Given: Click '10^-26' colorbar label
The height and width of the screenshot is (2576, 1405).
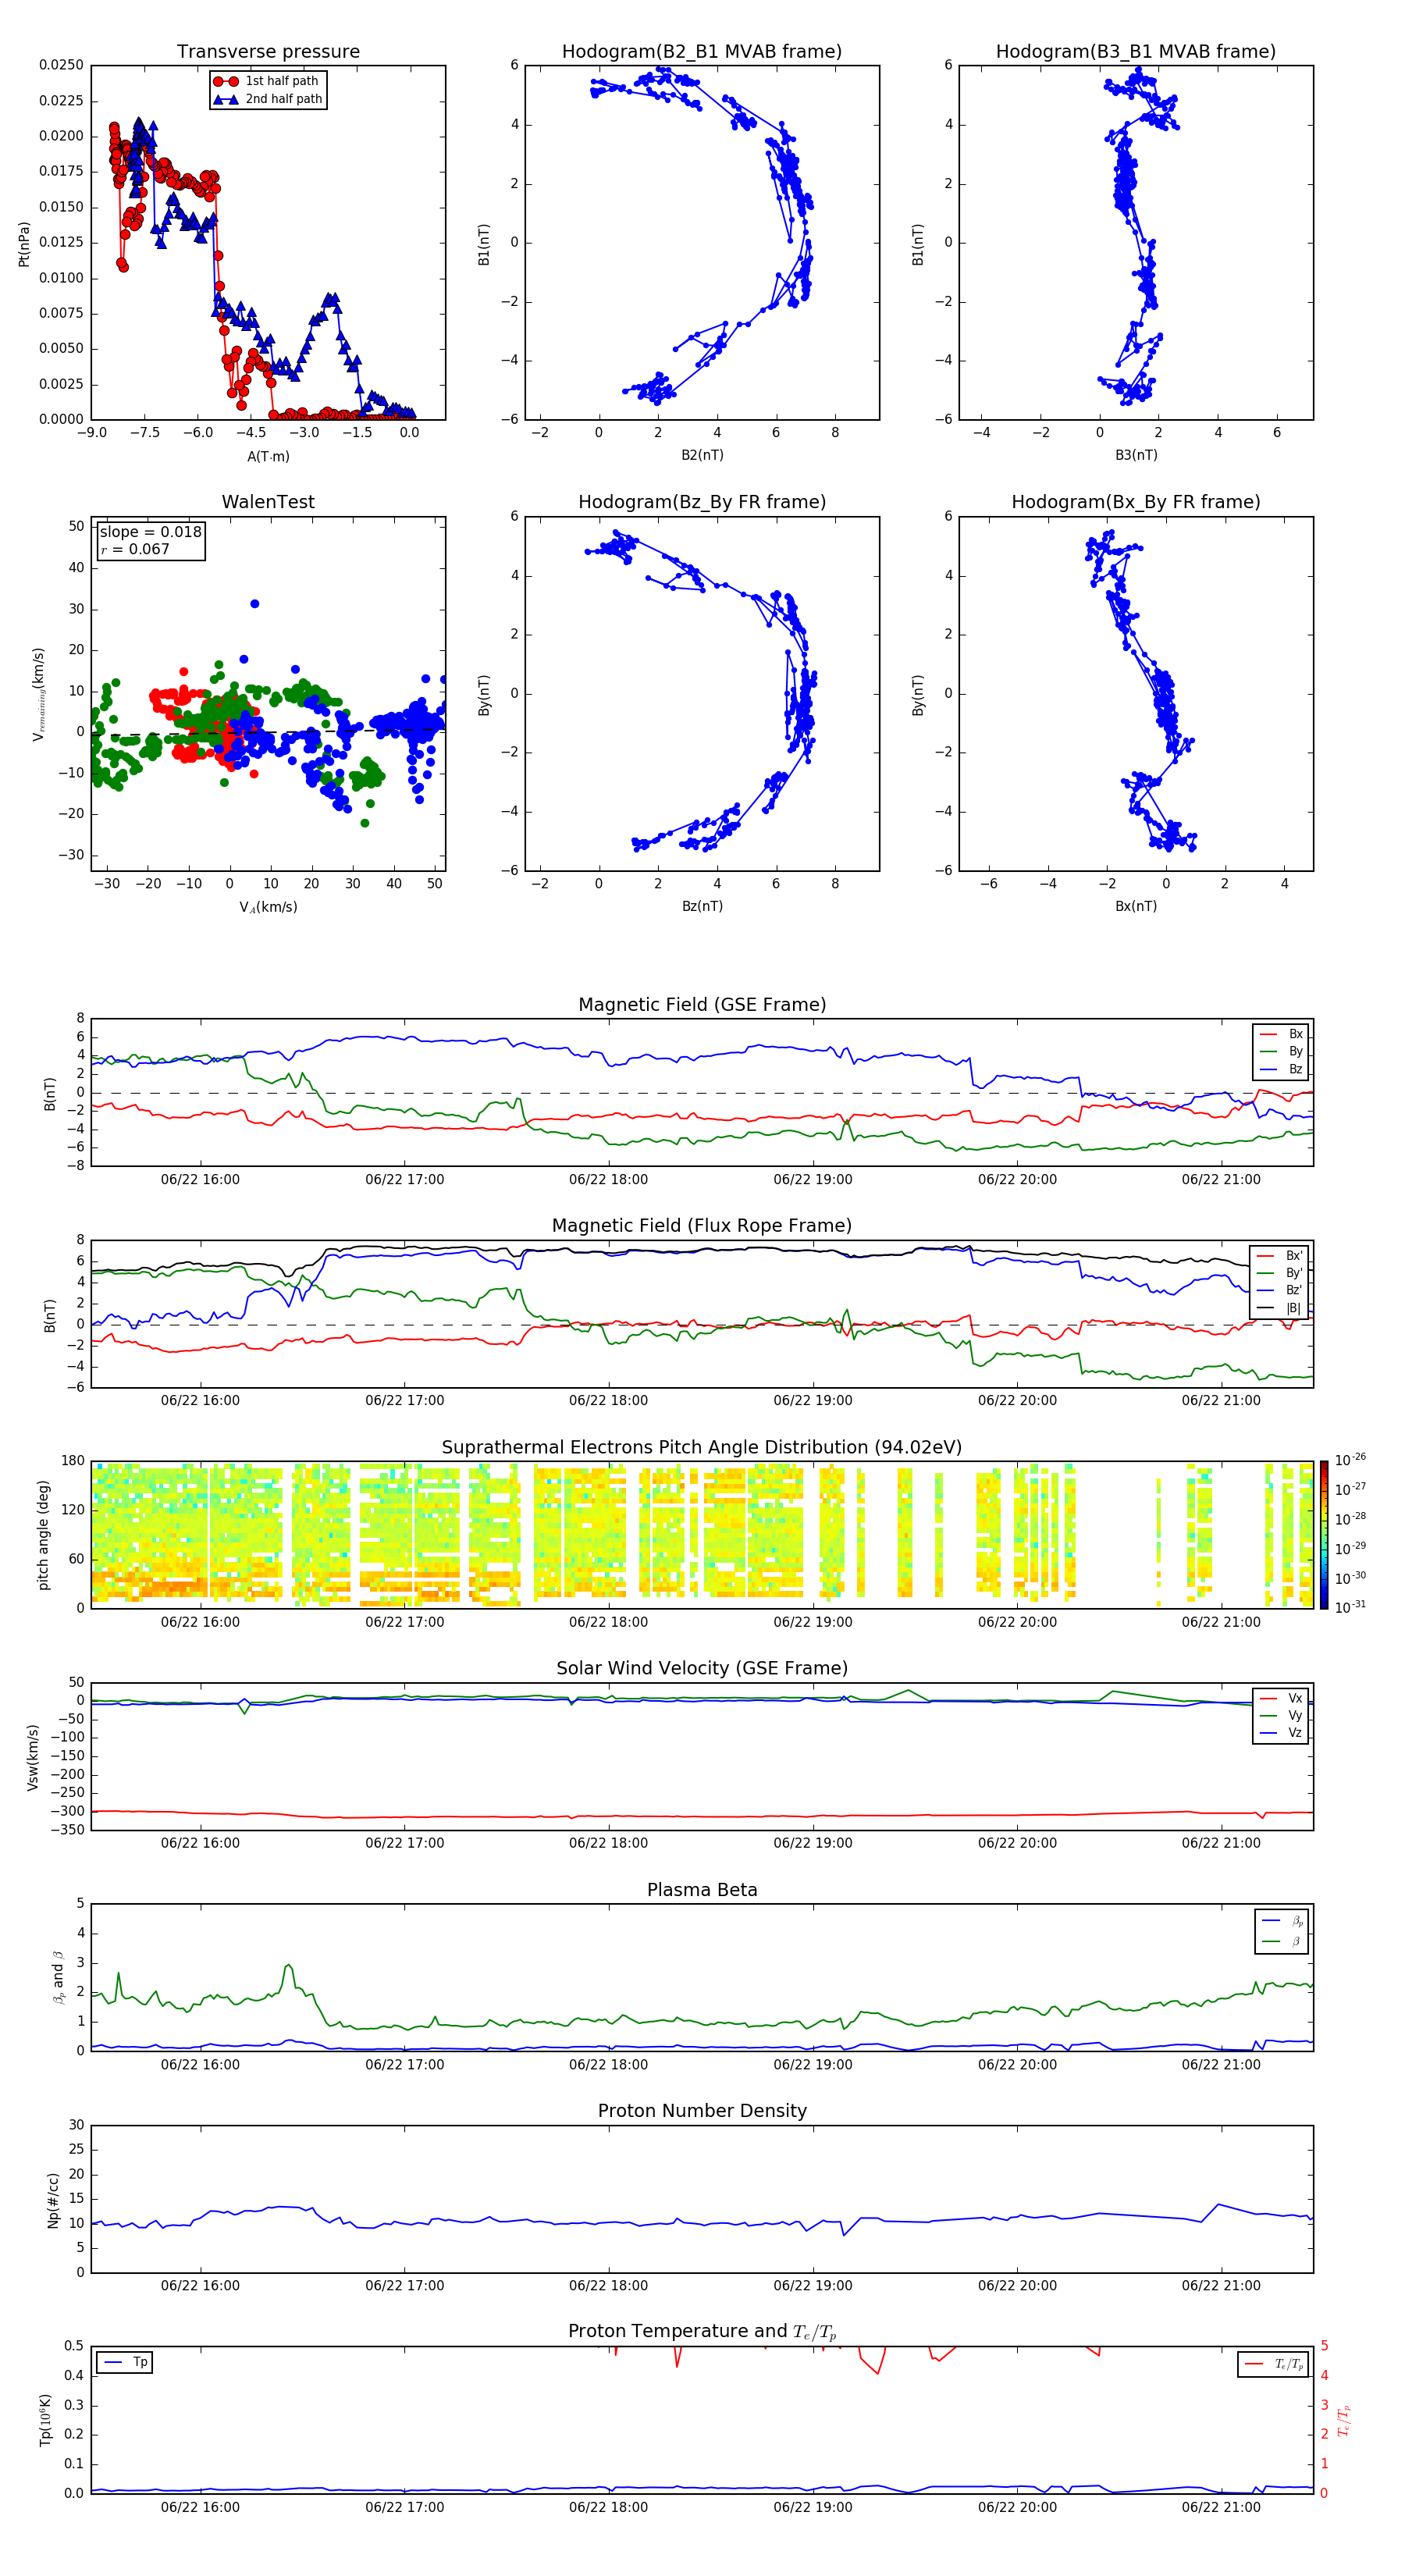Looking at the screenshot, I should (1350, 1460).
